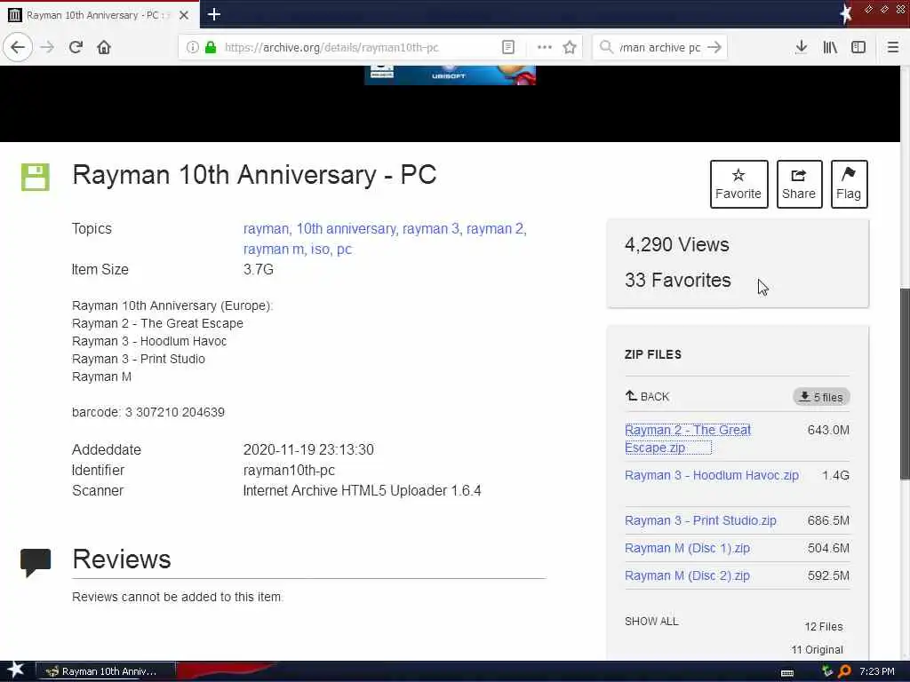Image resolution: width=910 pixels, height=682 pixels.
Task: Click the search magnifier icon
Action: point(606,47)
